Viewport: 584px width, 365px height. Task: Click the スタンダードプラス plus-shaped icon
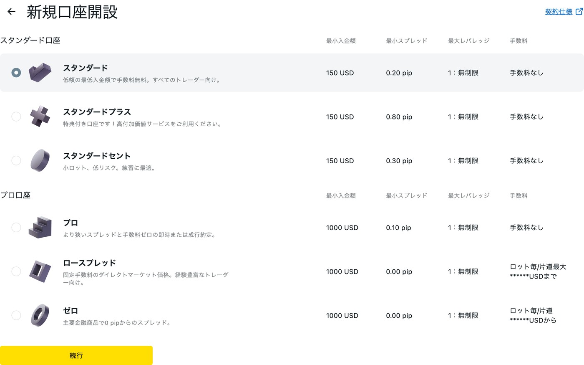tap(40, 117)
